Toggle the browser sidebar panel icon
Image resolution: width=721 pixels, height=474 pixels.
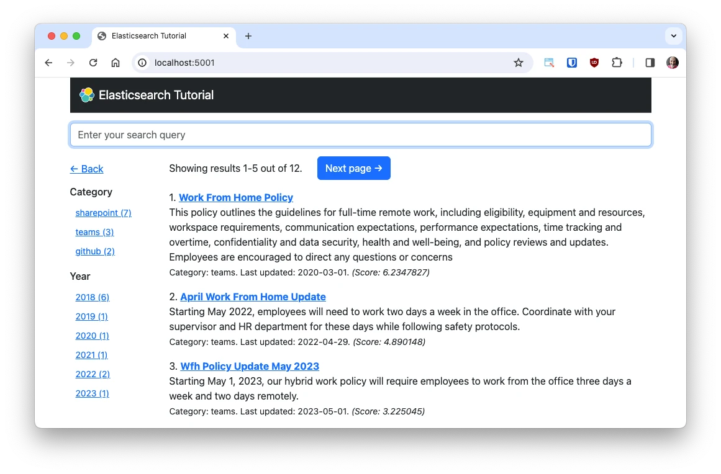pos(650,62)
